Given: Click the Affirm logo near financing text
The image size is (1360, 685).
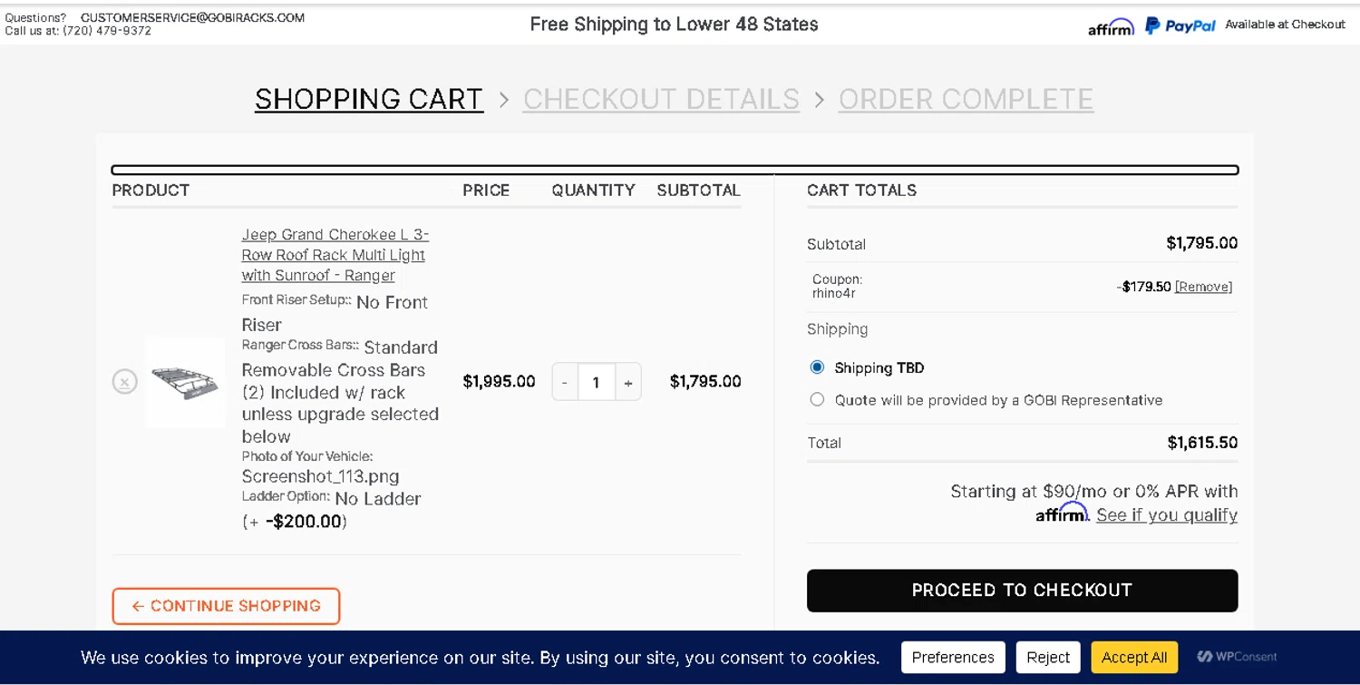Looking at the screenshot, I should click(1062, 513).
